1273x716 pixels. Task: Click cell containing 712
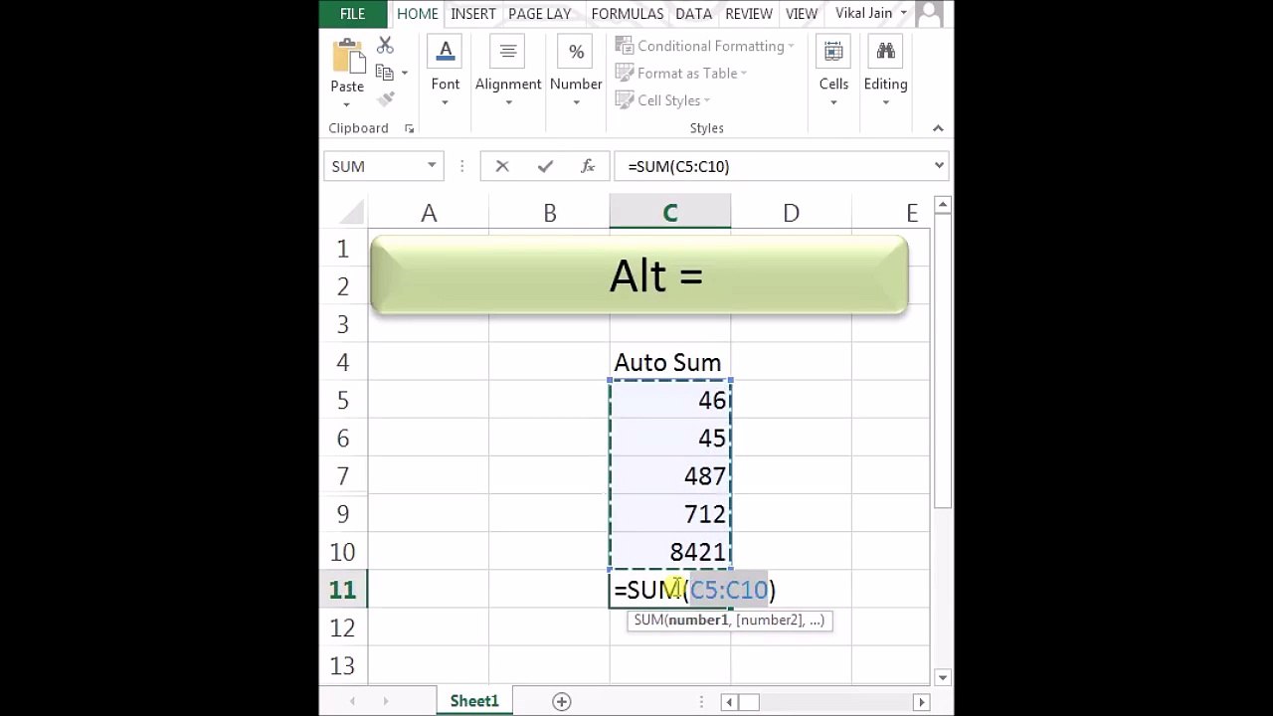tap(670, 513)
